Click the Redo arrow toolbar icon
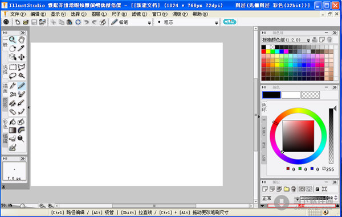This screenshot has height=217, width=342. click(94, 22)
